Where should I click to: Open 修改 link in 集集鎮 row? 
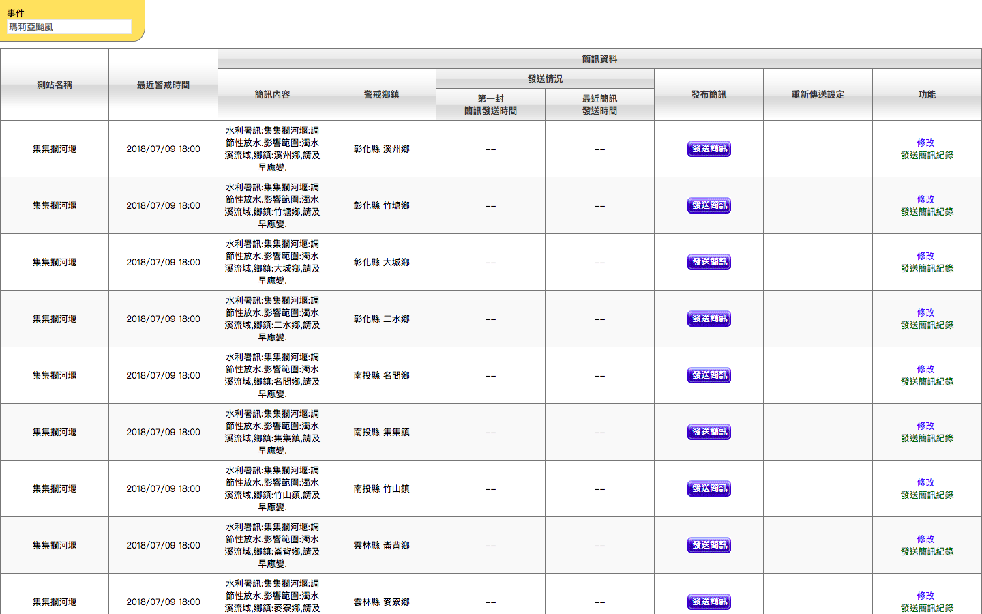pos(925,426)
